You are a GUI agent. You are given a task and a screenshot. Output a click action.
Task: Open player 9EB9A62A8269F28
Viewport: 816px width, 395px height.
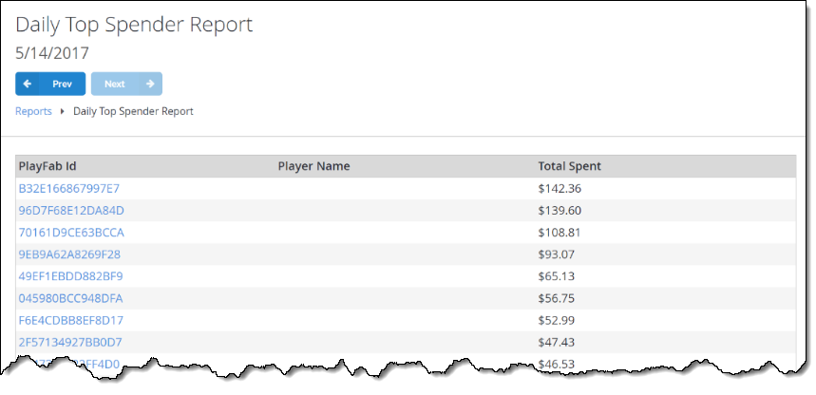(69, 254)
